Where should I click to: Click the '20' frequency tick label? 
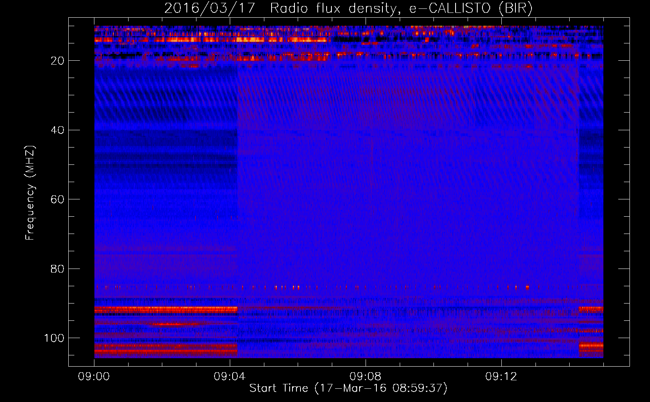[x=58, y=61]
